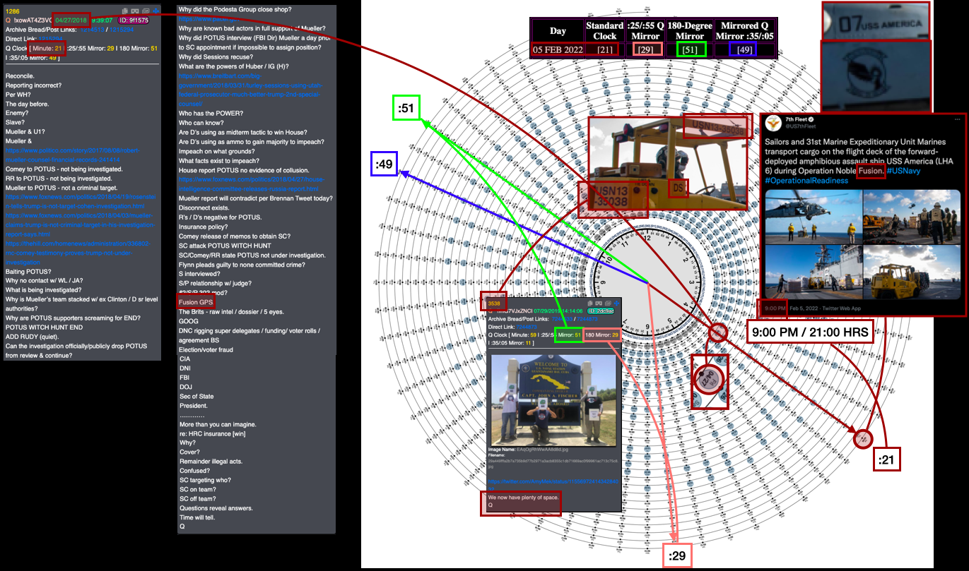Open the Direct Link in post 1286
This screenshot has width=969, height=571.
click(x=50, y=39)
